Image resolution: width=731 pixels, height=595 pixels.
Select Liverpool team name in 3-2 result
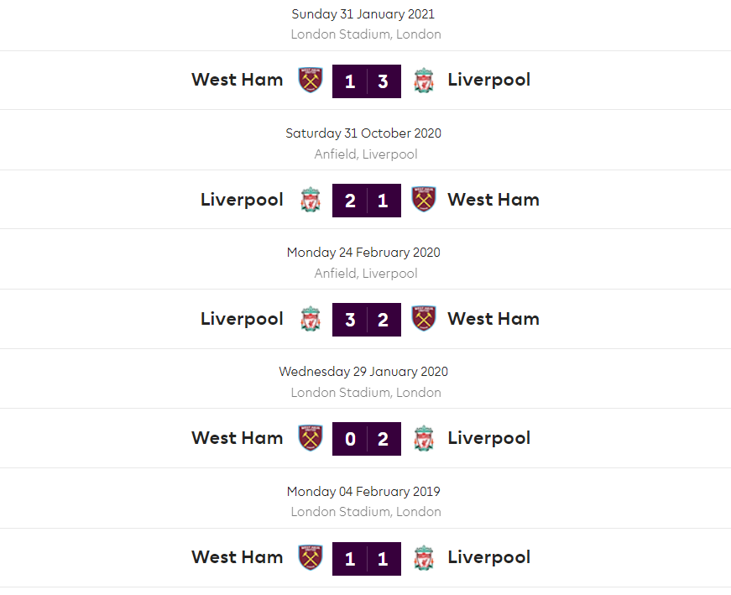[242, 319]
